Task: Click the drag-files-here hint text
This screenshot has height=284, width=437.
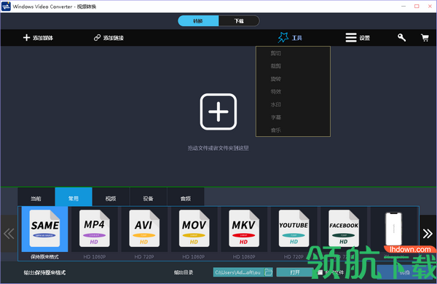Action: point(219,148)
